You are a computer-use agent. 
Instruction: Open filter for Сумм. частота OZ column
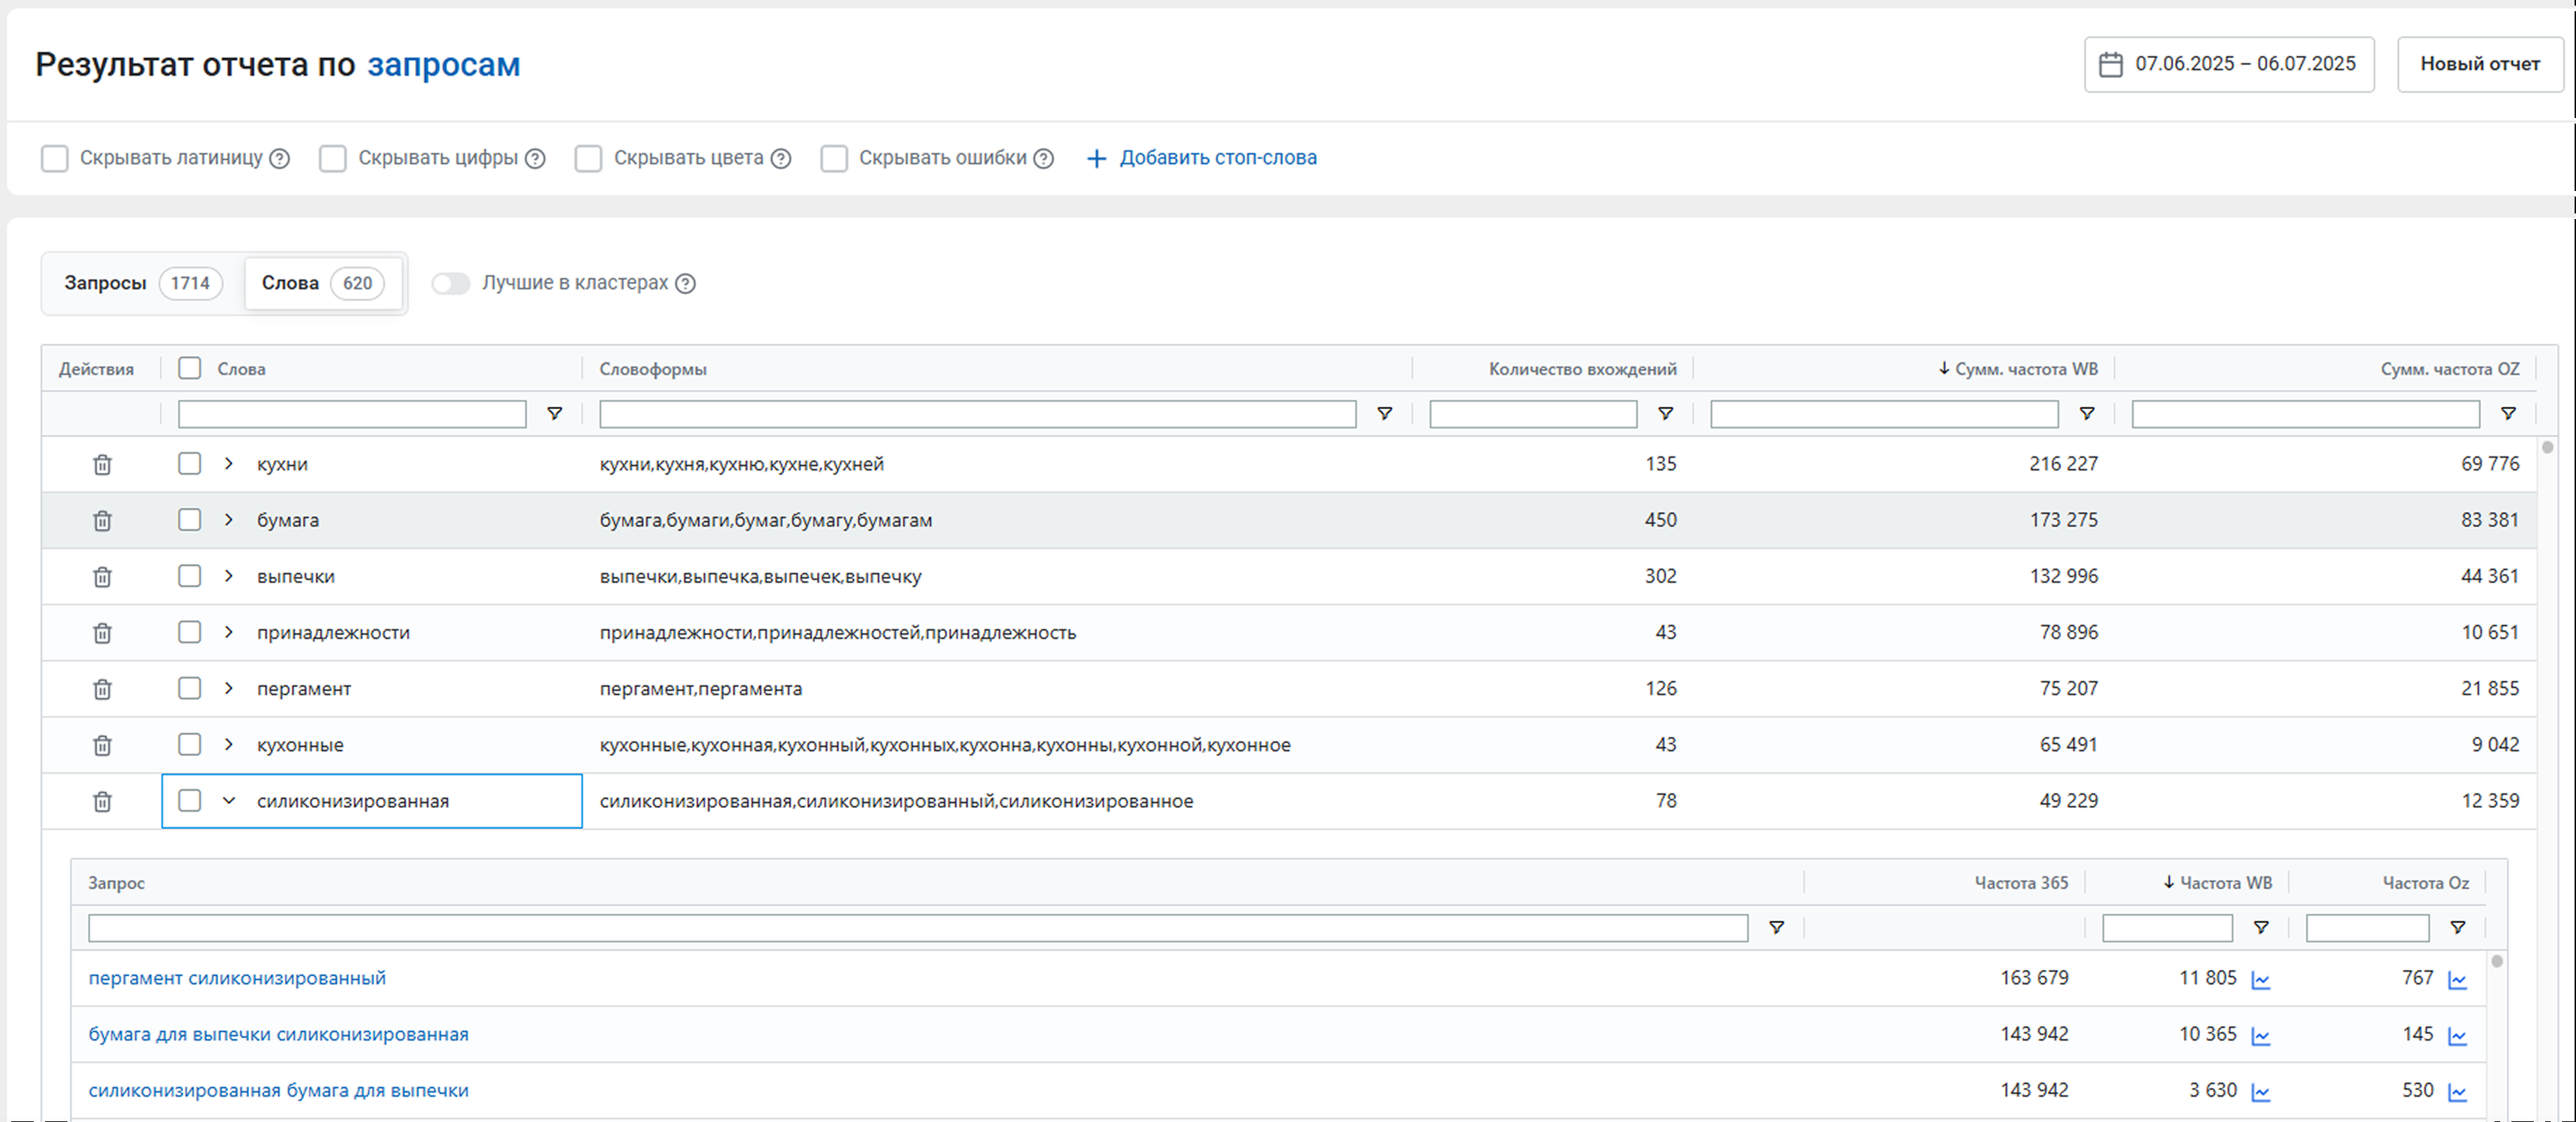pos(2508,414)
